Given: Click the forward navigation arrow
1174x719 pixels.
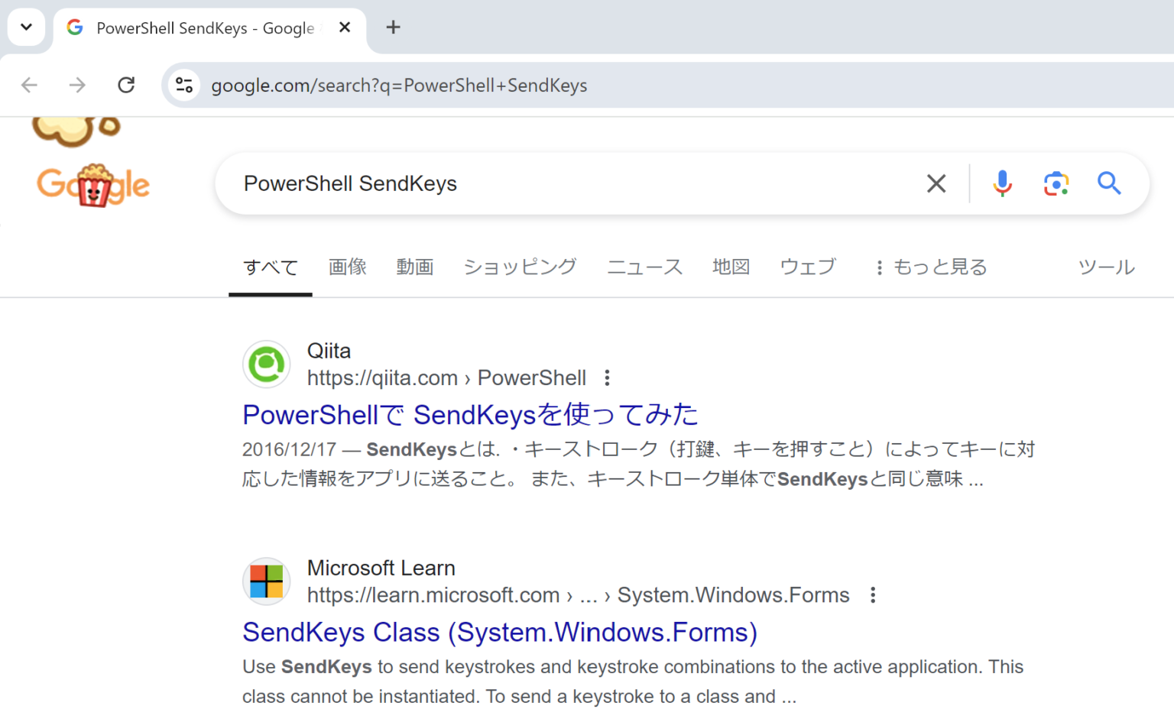Looking at the screenshot, I should tap(77, 85).
